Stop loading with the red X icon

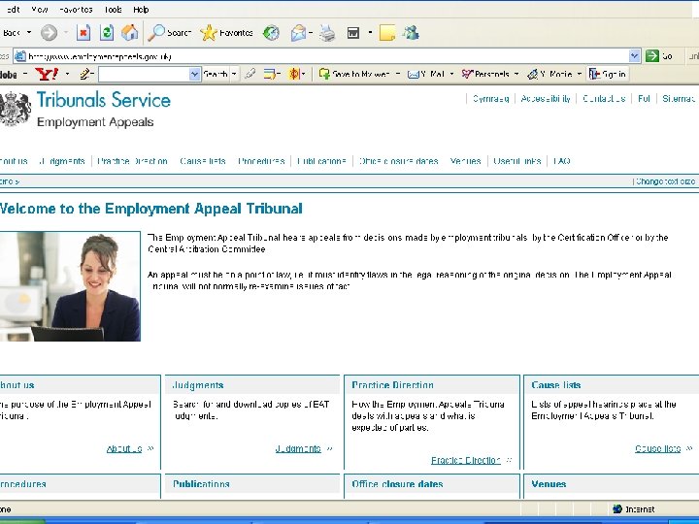(x=83, y=33)
